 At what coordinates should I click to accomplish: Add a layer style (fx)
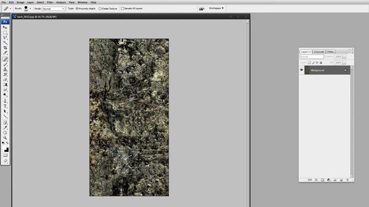tap(316, 180)
